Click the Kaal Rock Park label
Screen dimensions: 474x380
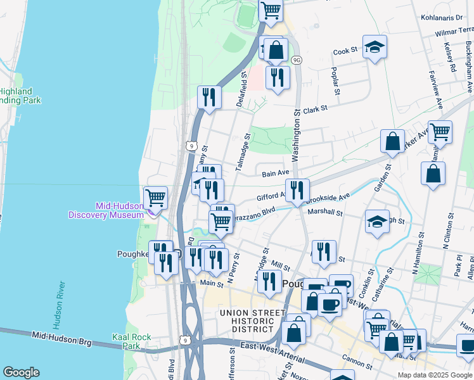pyautogui.click(x=131, y=341)
